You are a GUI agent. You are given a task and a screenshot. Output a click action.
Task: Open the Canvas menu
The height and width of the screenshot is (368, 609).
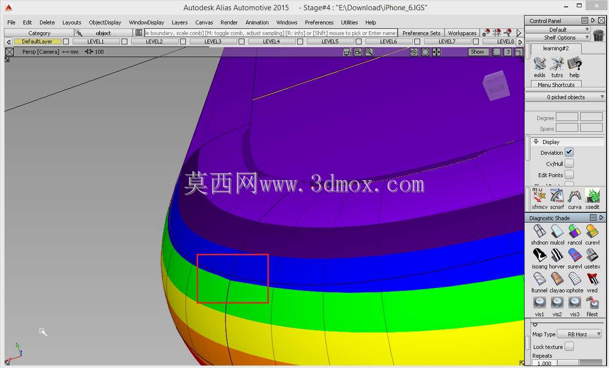(x=204, y=22)
